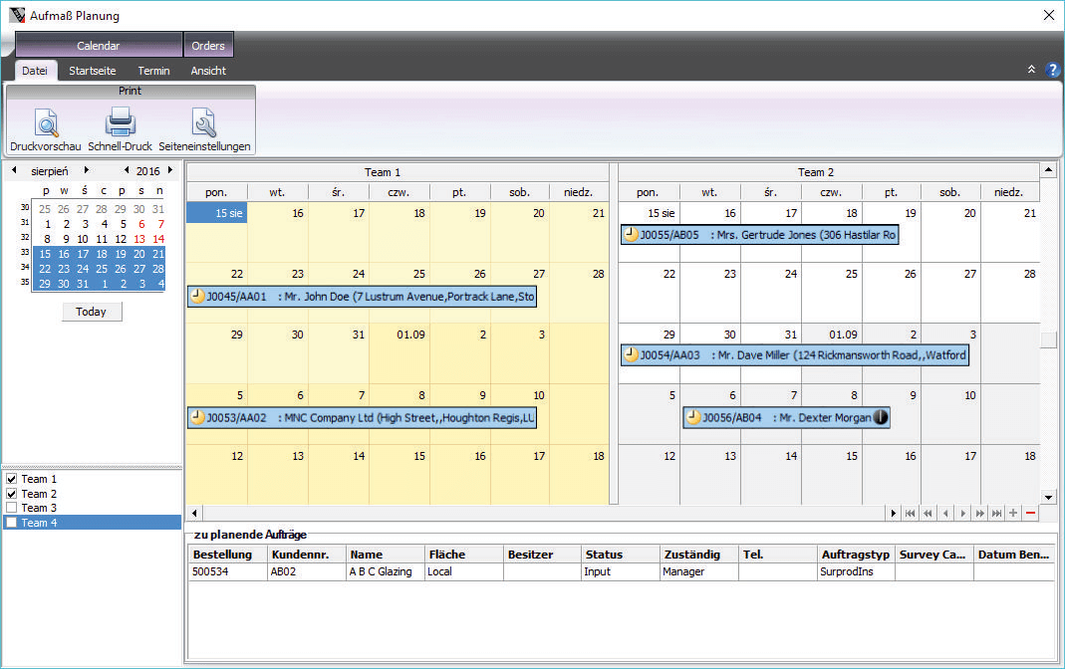The image size is (1065, 669).
Task: Switch to the Orders tab
Action: coord(208,46)
